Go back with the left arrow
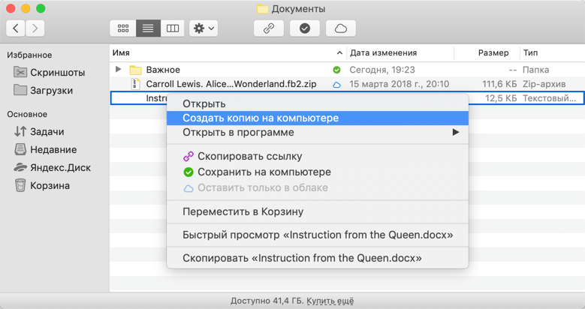 (x=16, y=28)
